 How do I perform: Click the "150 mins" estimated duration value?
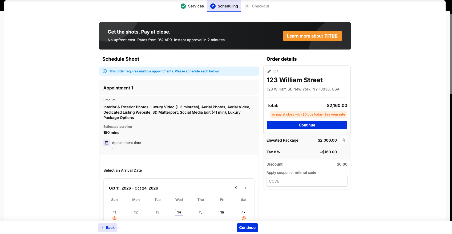[x=111, y=133]
